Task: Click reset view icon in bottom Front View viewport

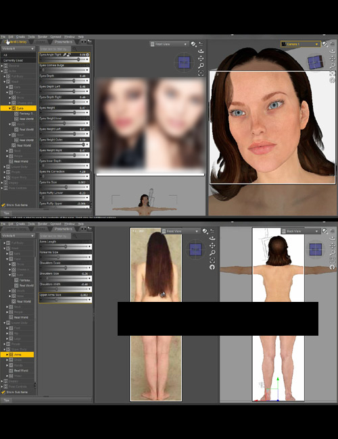Action: [x=212, y=267]
